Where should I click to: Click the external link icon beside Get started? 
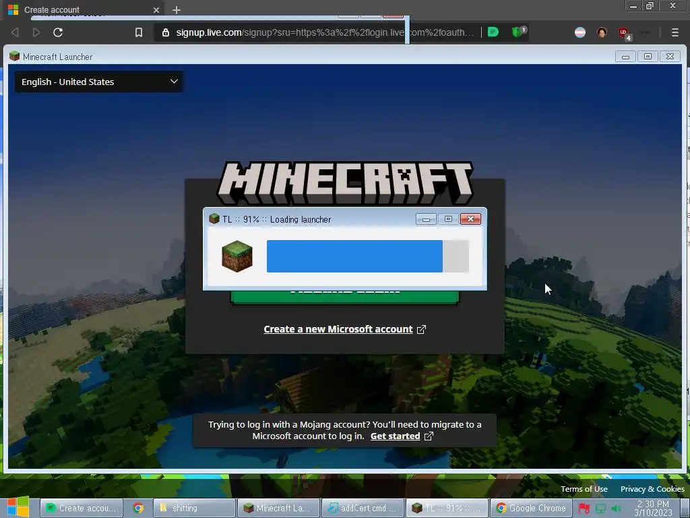[429, 436]
